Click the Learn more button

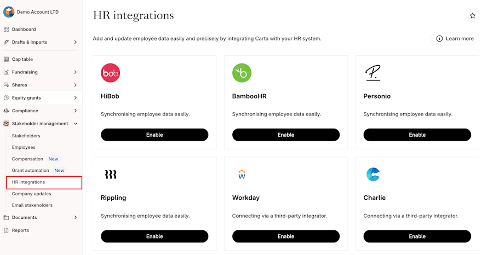[x=455, y=38]
